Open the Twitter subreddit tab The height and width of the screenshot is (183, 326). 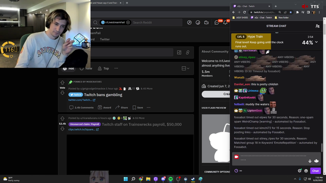(105, 39)
